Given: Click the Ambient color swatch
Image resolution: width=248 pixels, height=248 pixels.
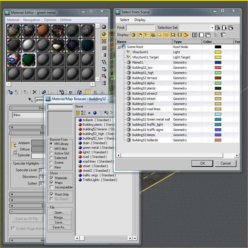Looking at the screenshot, I should pos(37,143).
